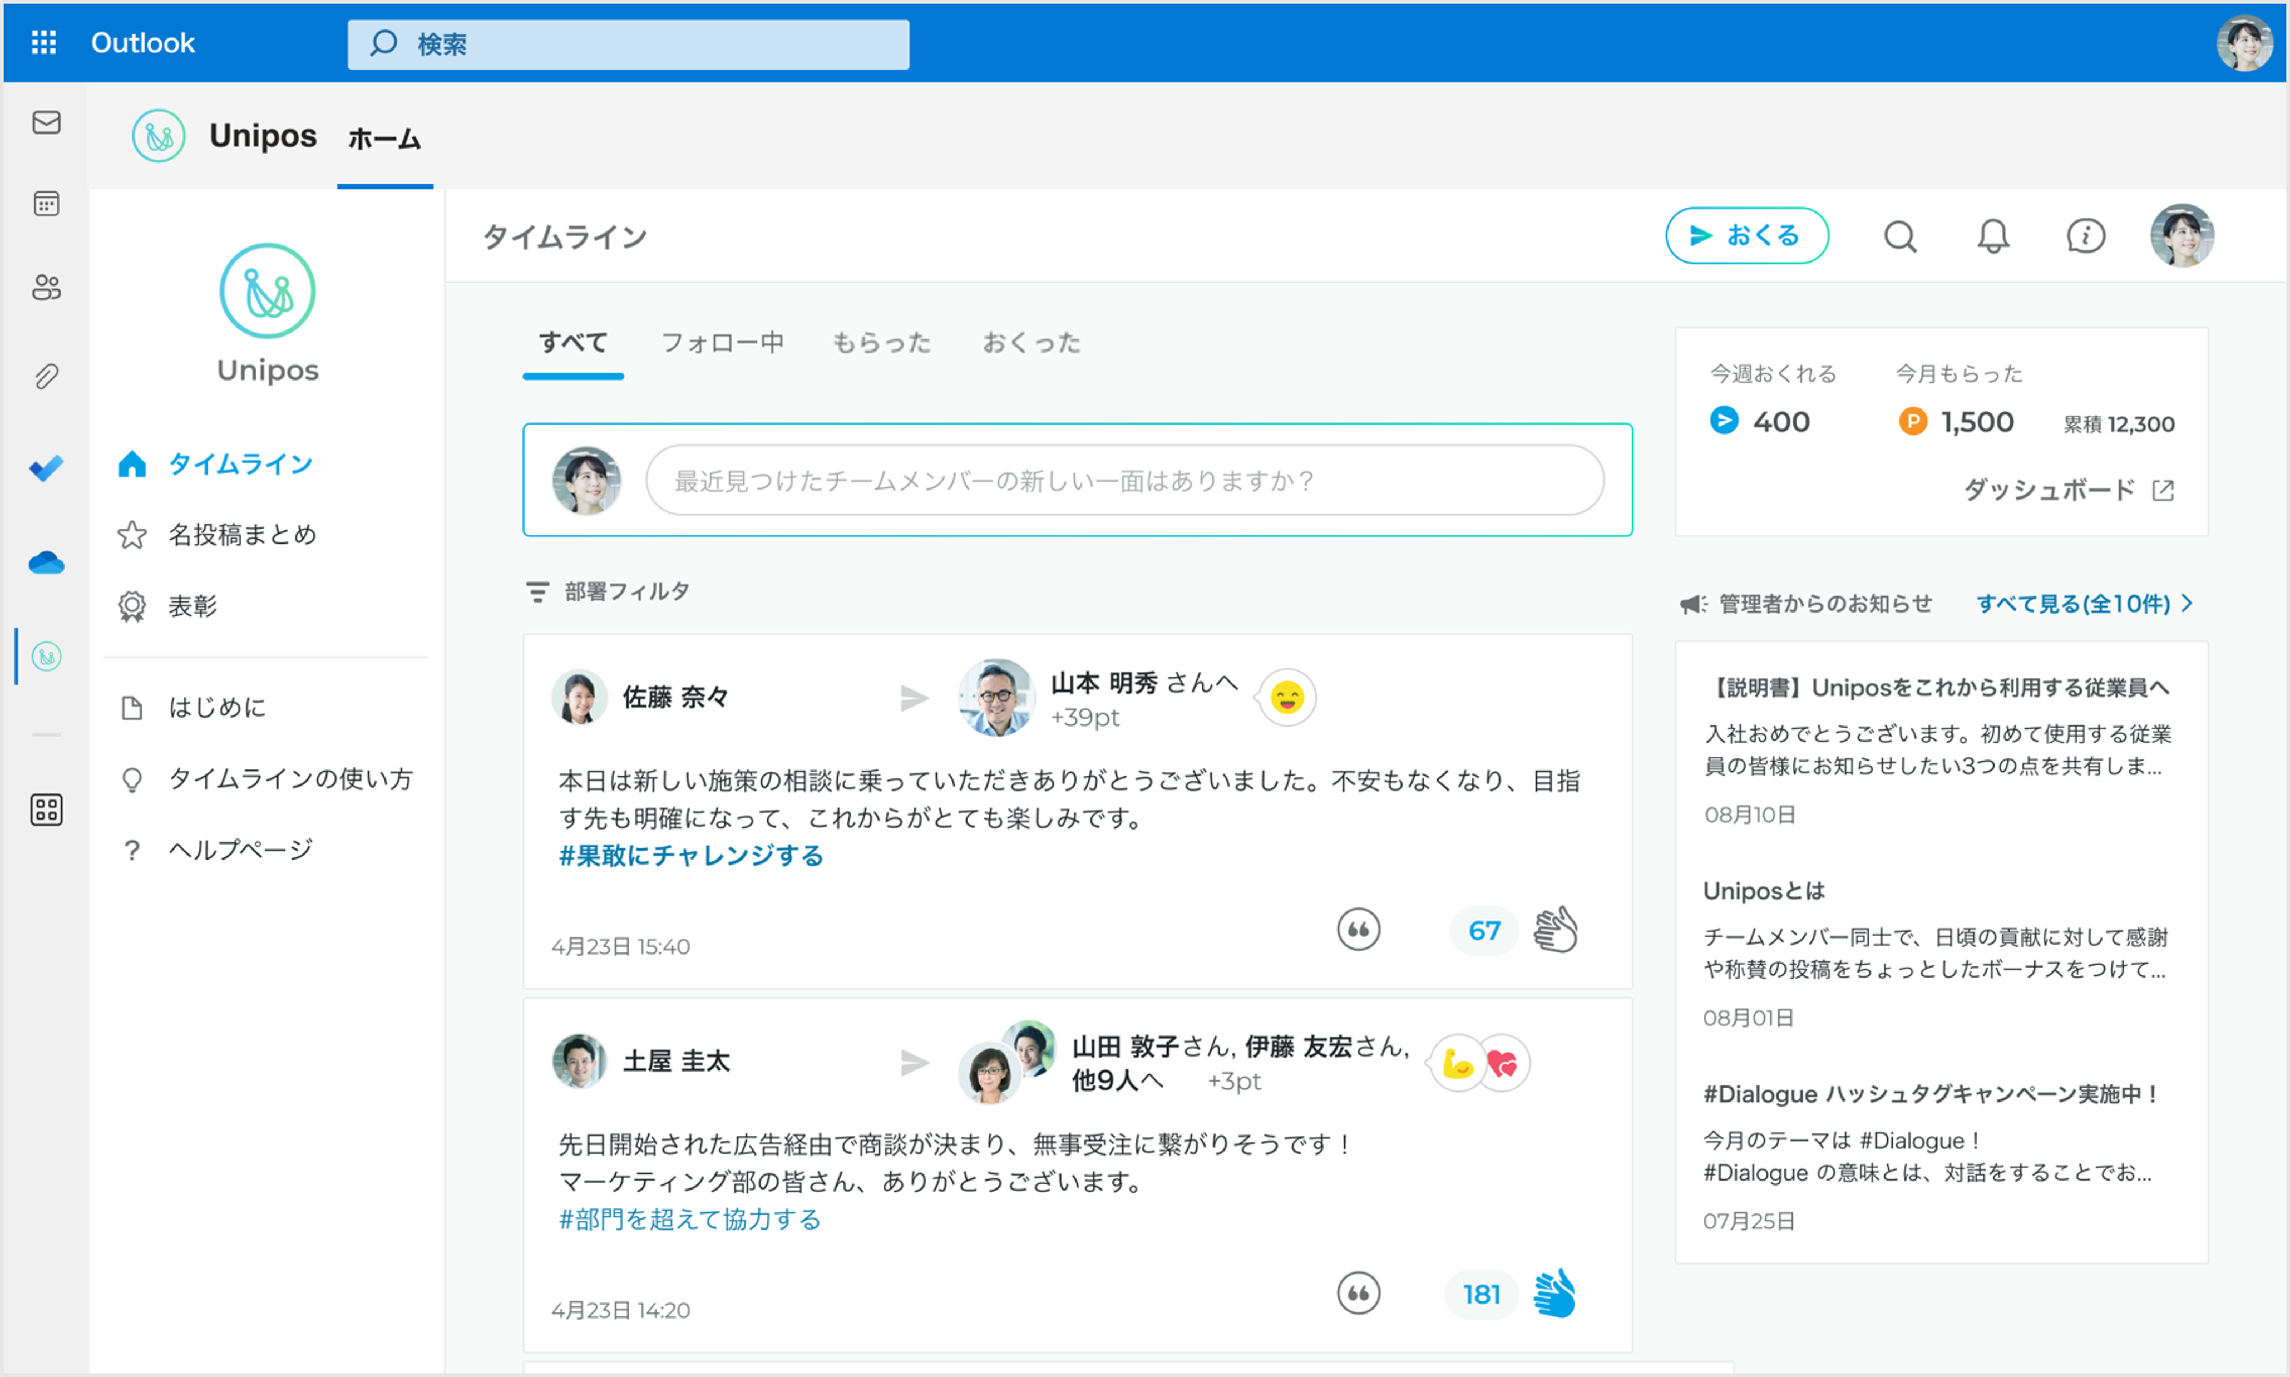Click the 181 clap count
The width and height of the screenshot is (2290, 1377).
click(x=1481, y=1294)
